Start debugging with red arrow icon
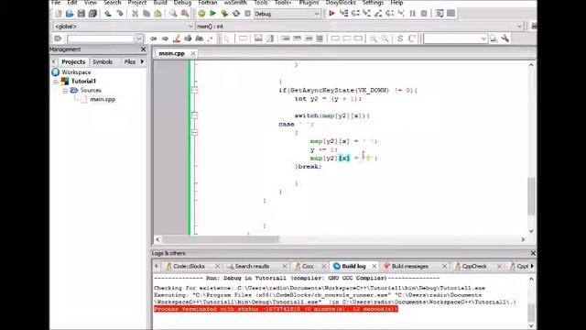The height and width of the screenshot is (330, 586). 331,14
